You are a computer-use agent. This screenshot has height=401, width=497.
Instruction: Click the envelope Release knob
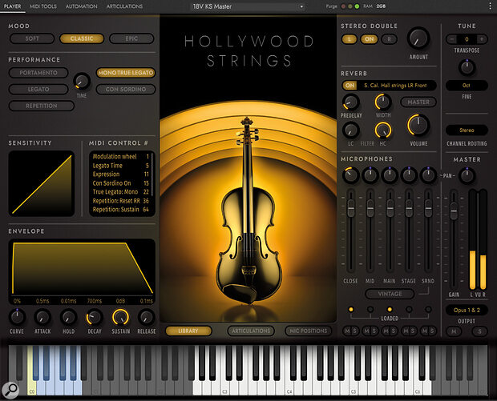coord(146,317)
